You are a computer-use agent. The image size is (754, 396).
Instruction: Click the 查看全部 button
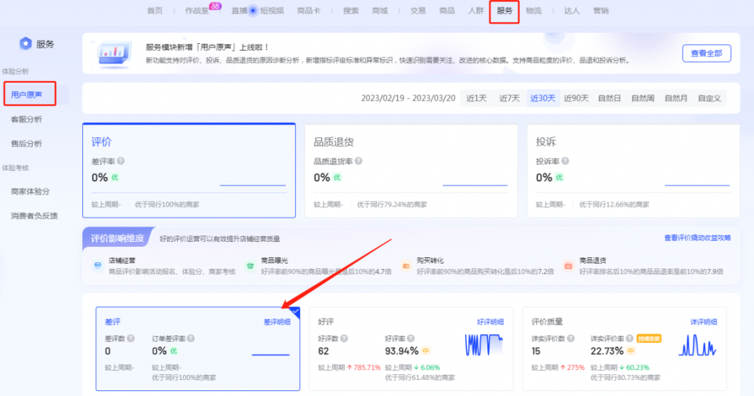click(707, 53)
